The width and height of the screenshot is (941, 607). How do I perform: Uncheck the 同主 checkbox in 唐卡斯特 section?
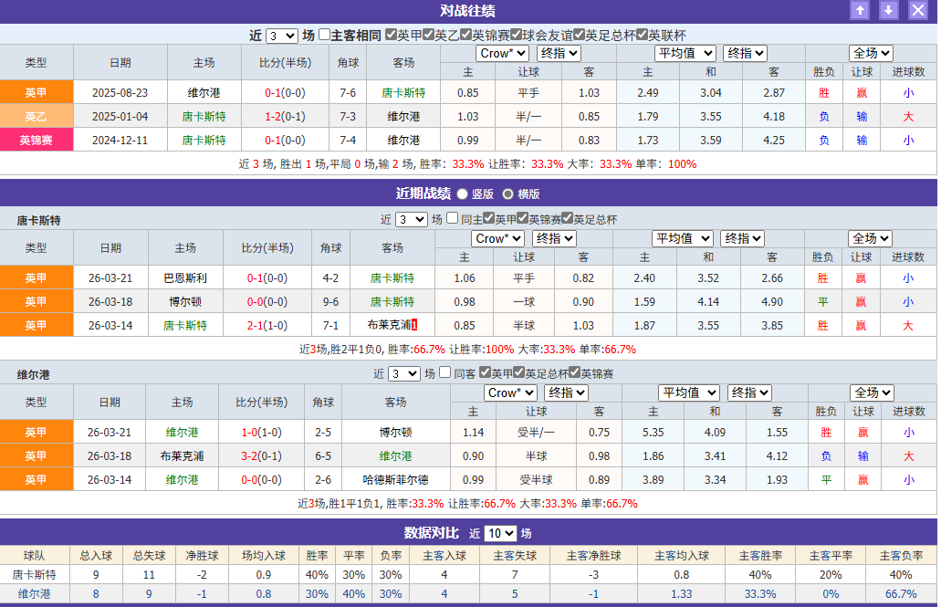pos(454,219)
